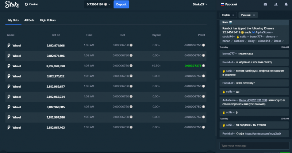Click bet ID 3,812,968,724
292x153 pixels.
click(x=55, y=97)
